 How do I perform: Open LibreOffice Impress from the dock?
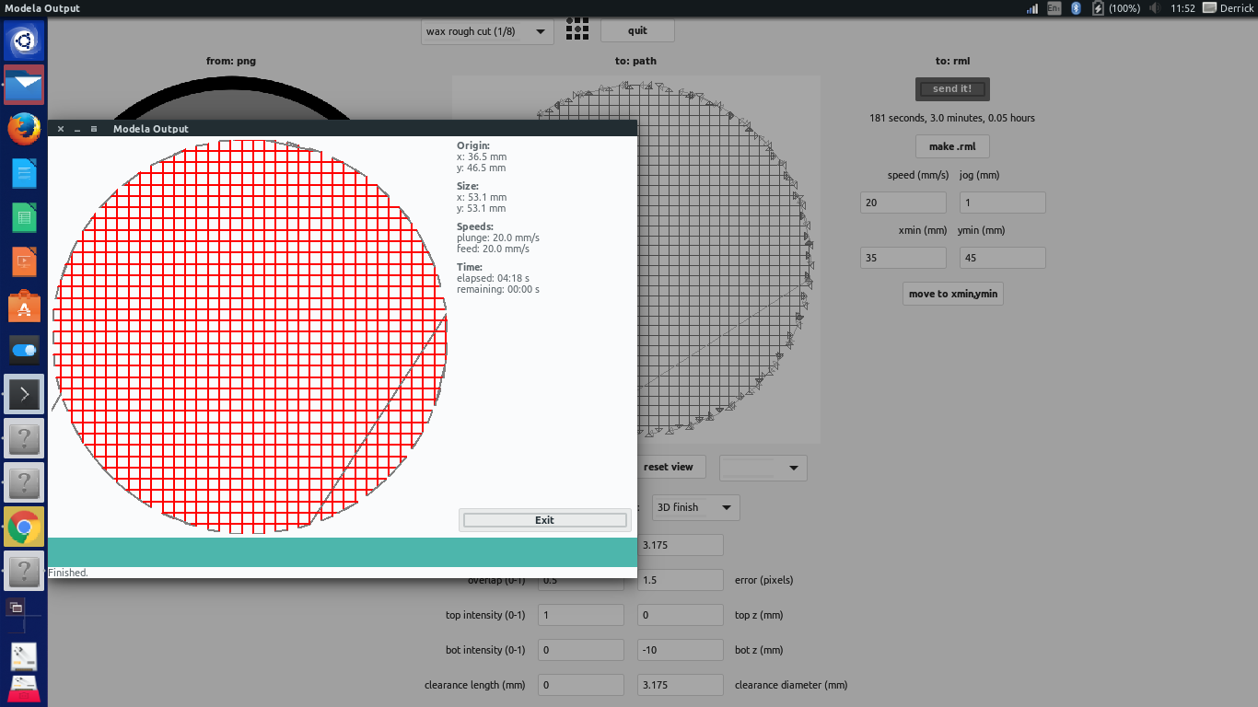[x=24, y=261]
